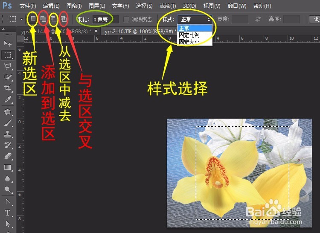Open the 帮助(H) menu
The height and width of the screenshot is (233, 320).
(x=262, y=6)
